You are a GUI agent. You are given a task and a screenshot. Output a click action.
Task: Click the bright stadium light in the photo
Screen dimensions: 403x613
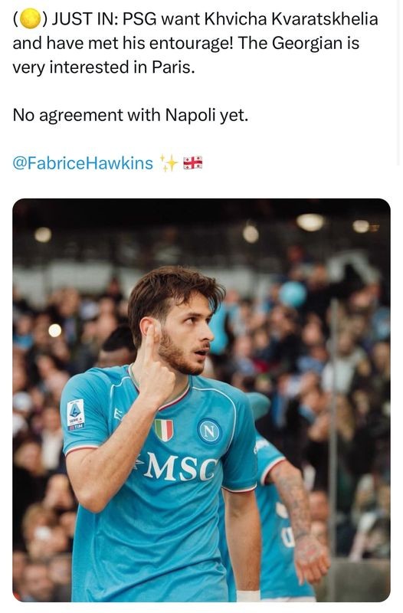310,221
